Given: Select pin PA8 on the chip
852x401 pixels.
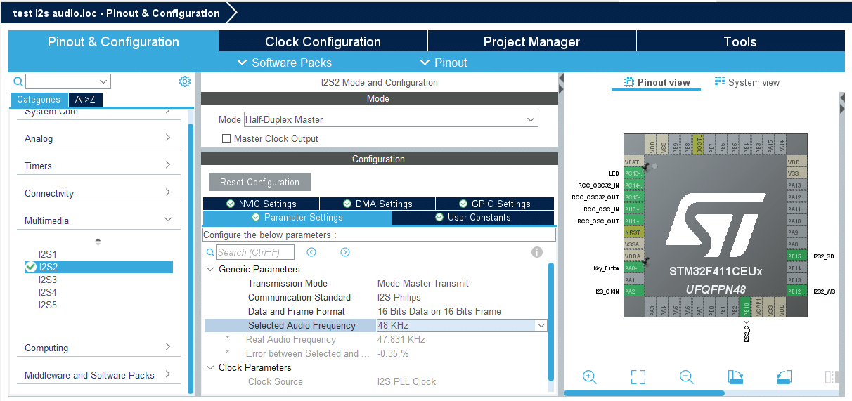Looking at the screenshot, I should pyautogui.click(x=797, y=244).
